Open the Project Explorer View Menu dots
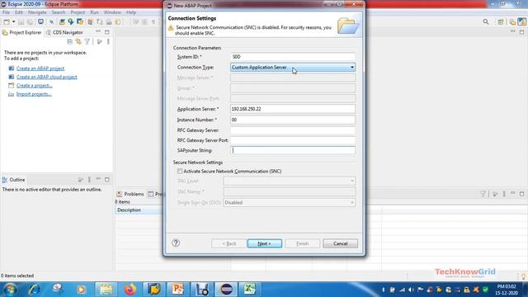Screen dimensions: 528x297 click(x=108, y=41)
